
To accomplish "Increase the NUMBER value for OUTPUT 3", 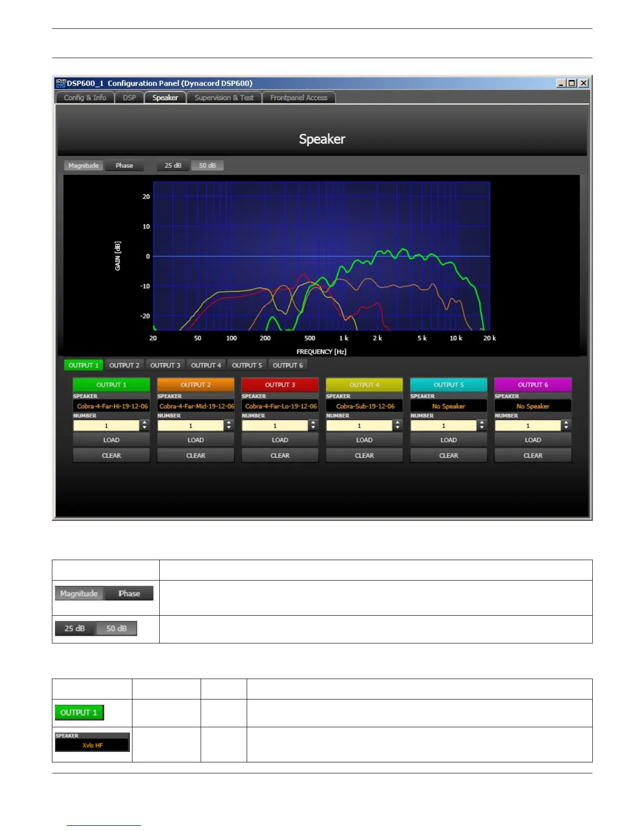I will coord(313,423).
